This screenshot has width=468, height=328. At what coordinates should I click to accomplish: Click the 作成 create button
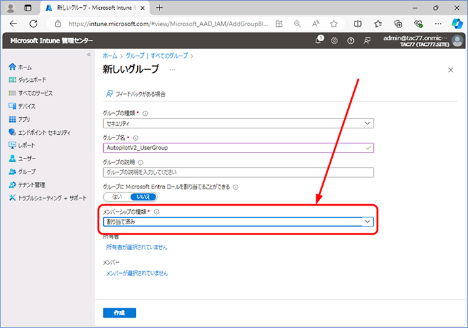pyautogui.click(x=119, y=313)
